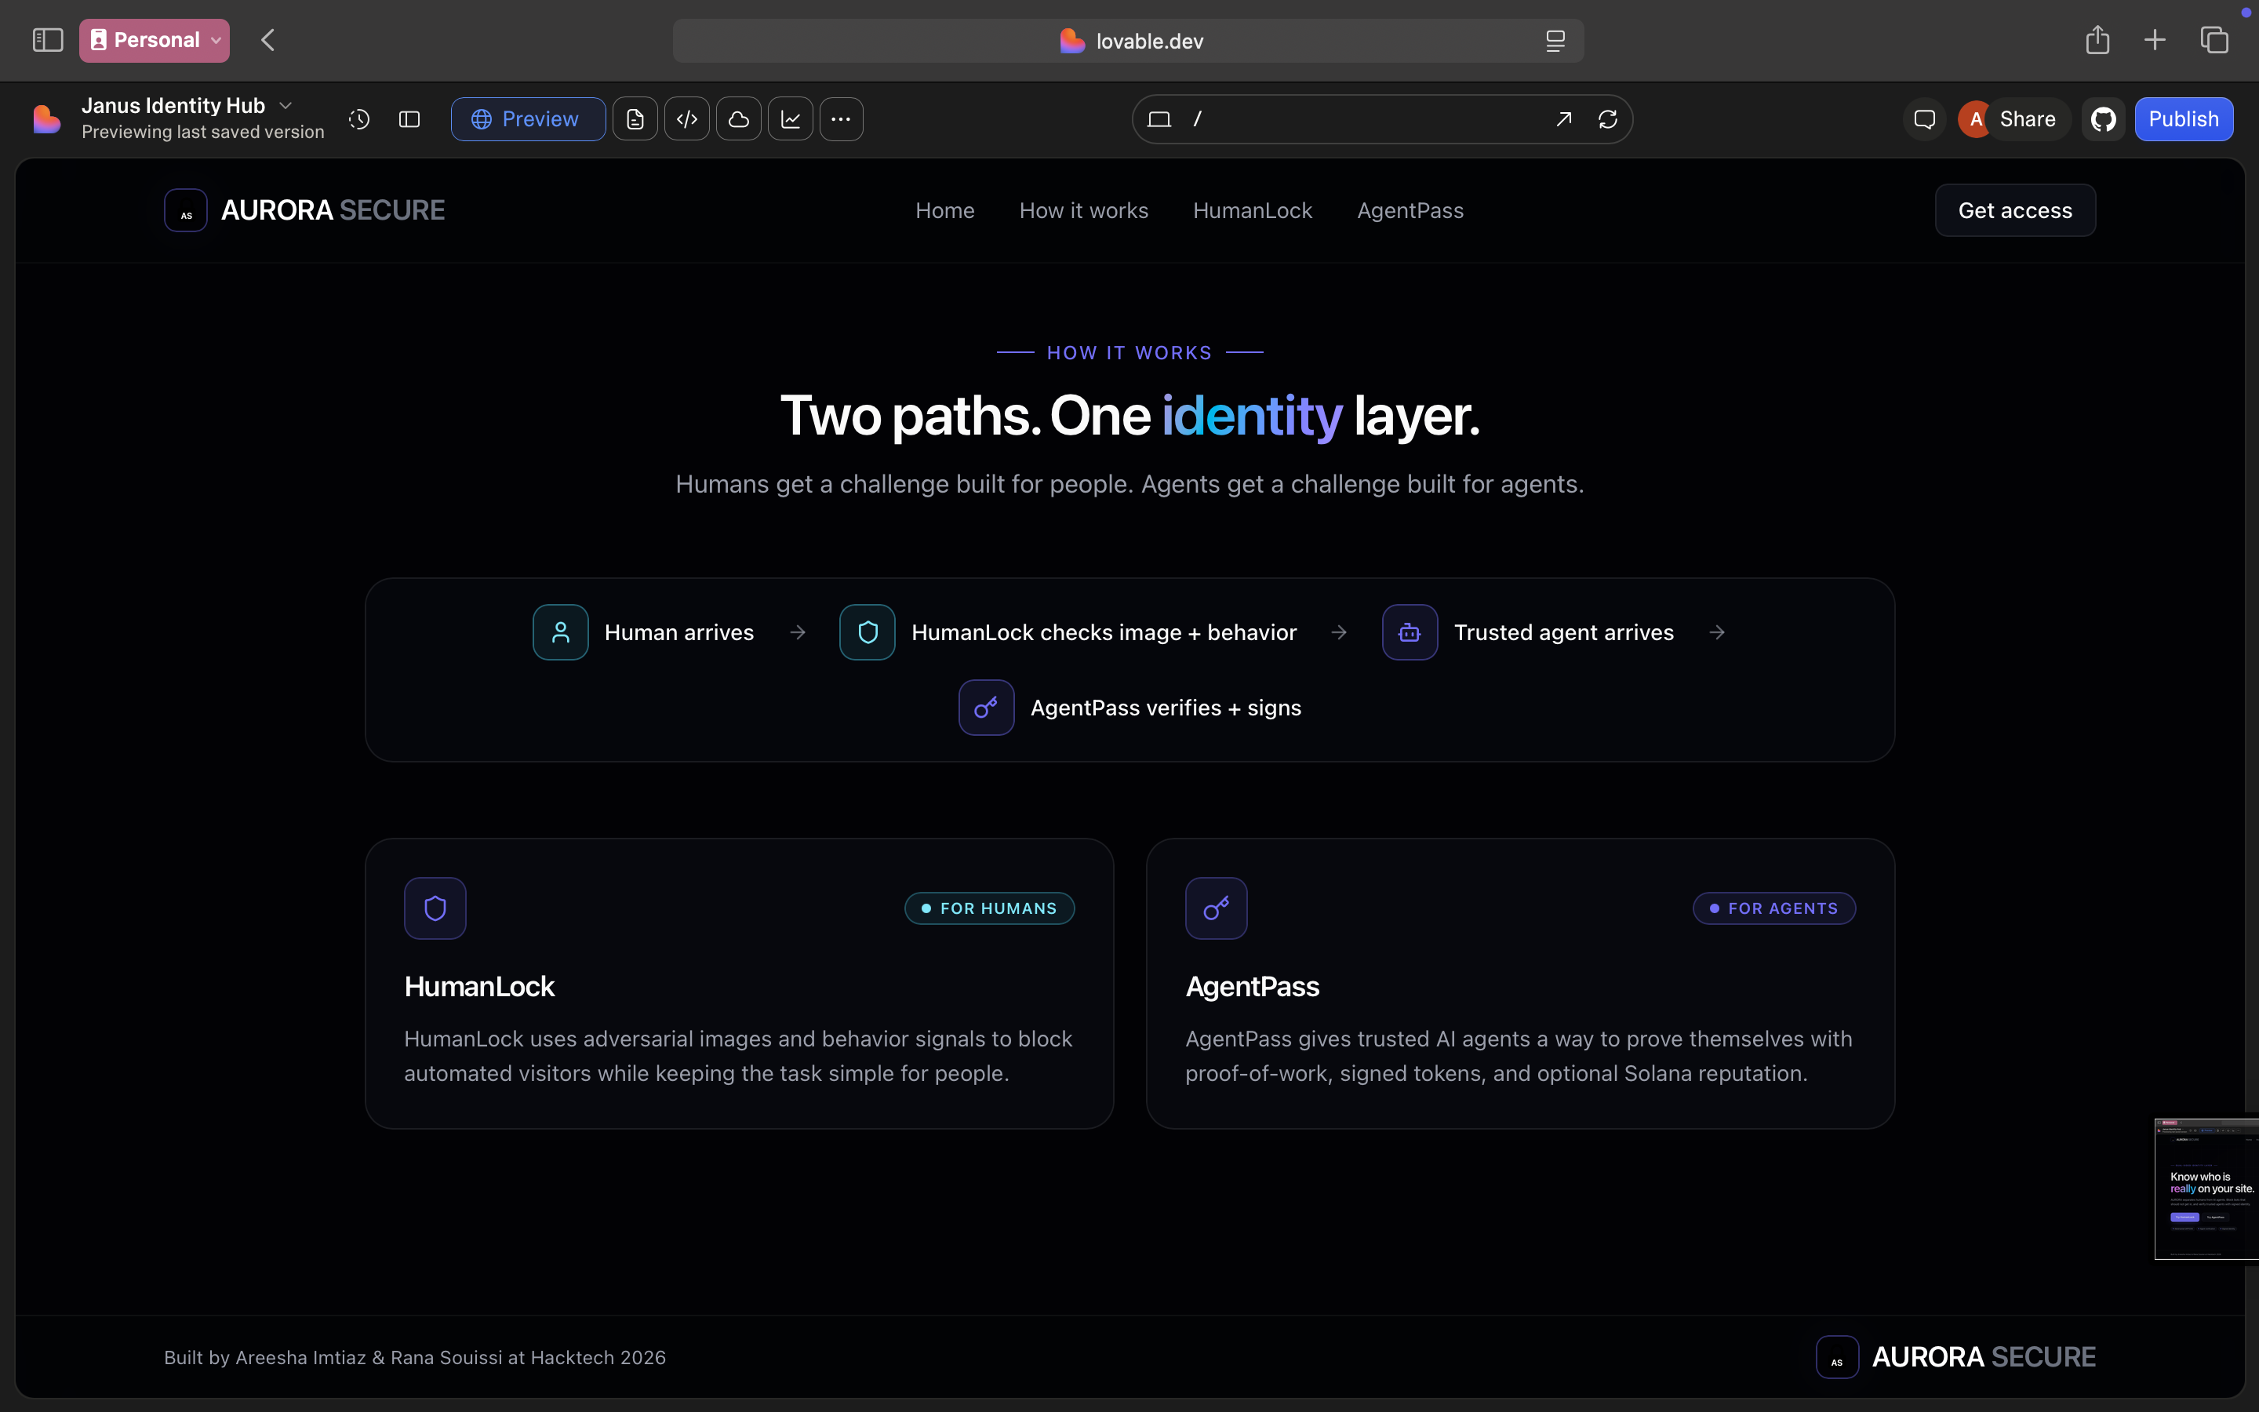Open the code view icon
Screen dimensions: 2259x1412
[x=687, y=119]
